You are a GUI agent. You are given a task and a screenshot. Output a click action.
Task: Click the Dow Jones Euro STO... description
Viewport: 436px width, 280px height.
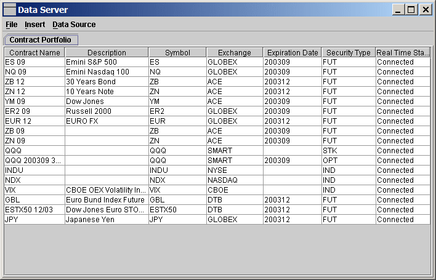point(107,210)
